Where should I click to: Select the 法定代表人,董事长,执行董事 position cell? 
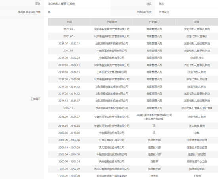(197, 108)
